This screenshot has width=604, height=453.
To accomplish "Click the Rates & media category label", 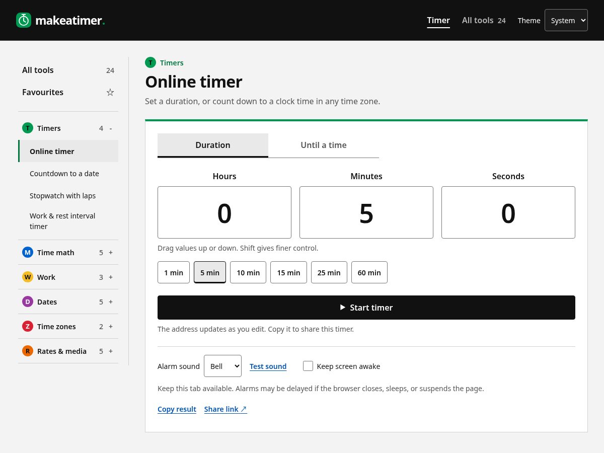I will click(62, 351).
